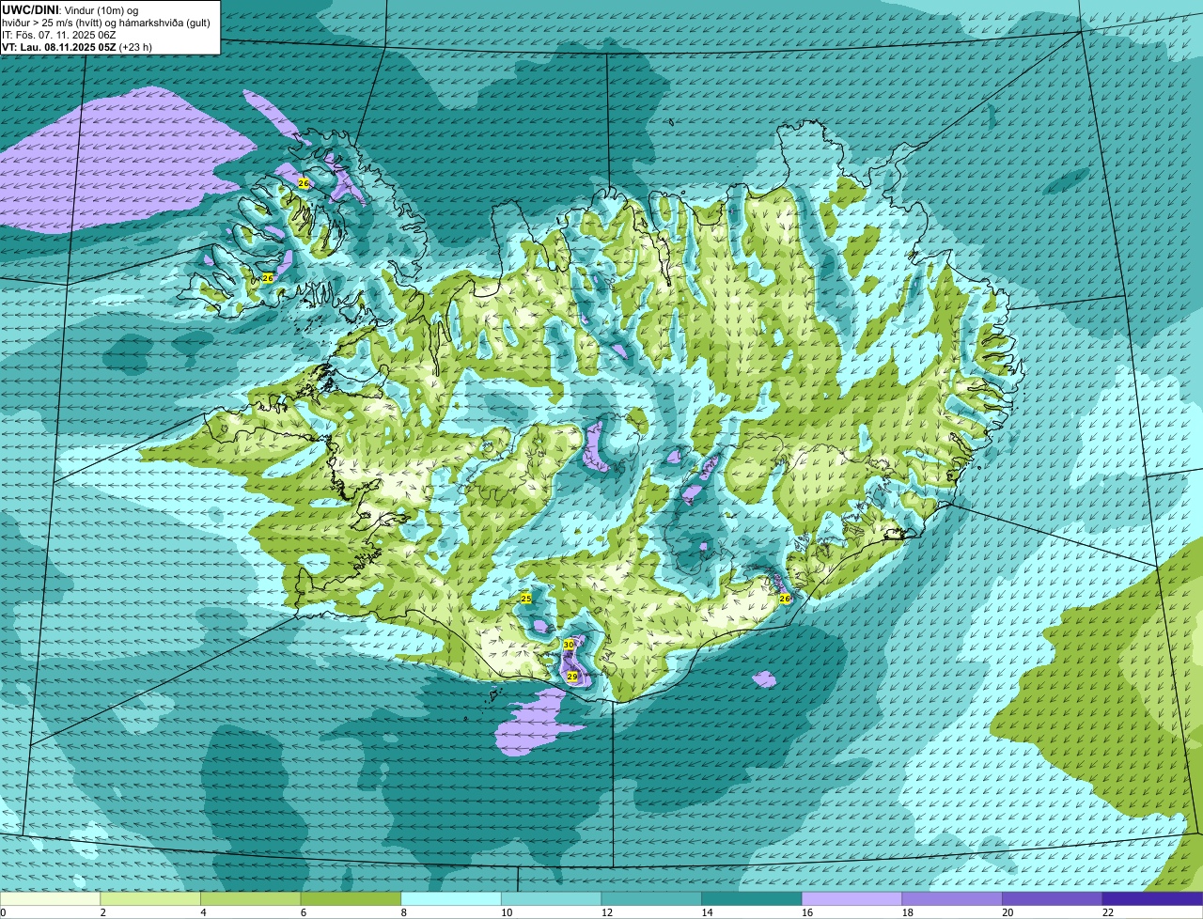
Task: Pick the 10–12 m/s aqua legend swatch
Action: click(x=551, y=898)
